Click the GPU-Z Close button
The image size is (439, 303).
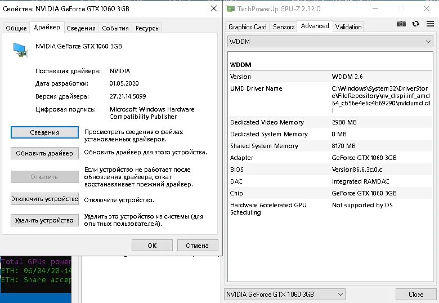point(416,295)
